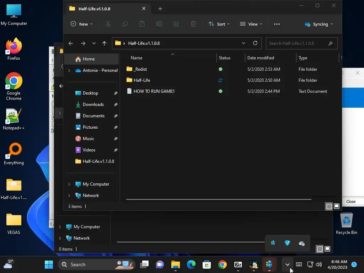Go up one folder level
364x273 pixels.
coord(104,43)
